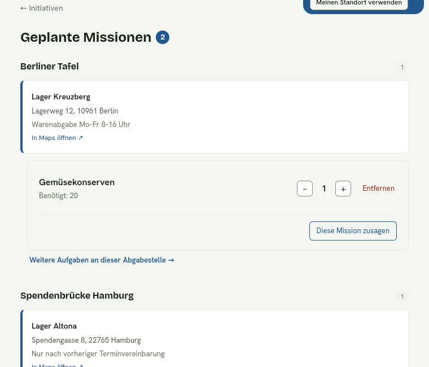Open Lager Kreuzberg in Maps
429x367 pixels.
tap(57, 138)
